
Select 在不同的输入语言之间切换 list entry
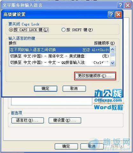(x=59, y=50)
